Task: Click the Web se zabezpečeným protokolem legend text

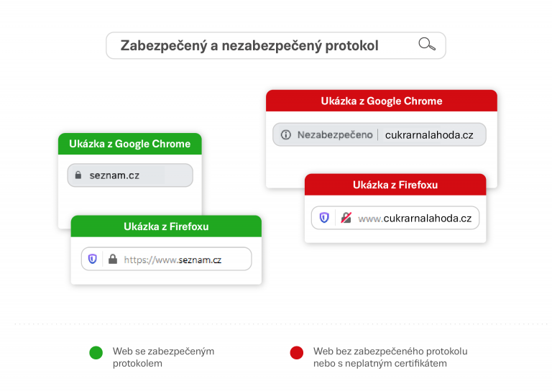Action: click(163, 357)
